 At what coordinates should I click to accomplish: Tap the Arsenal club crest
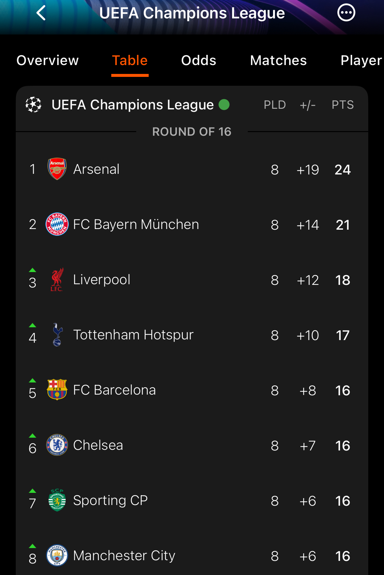(x=57, y=169)
